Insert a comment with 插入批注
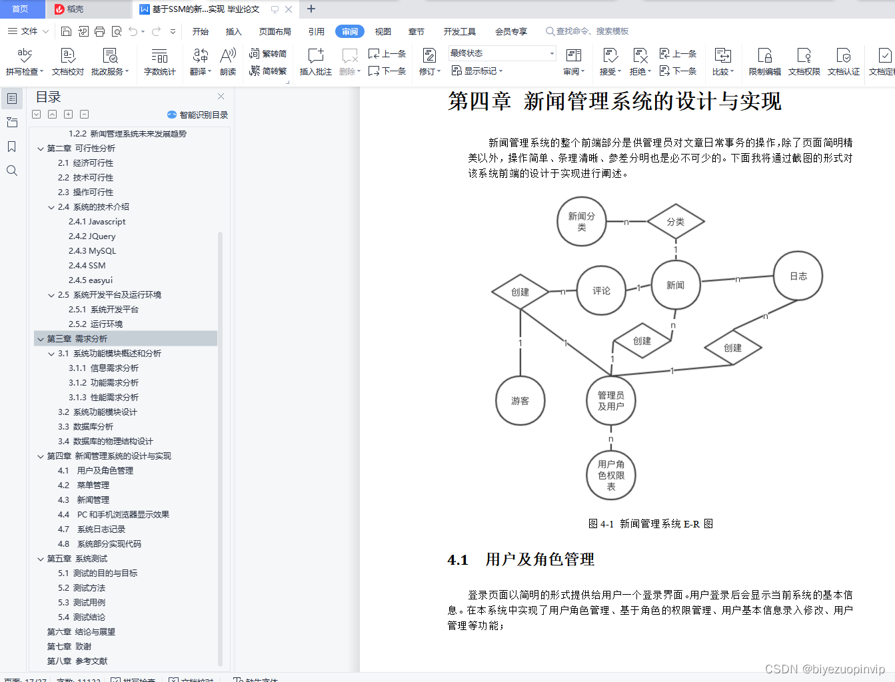This screenshot has height=682, width=895. [x=314, y=60]
